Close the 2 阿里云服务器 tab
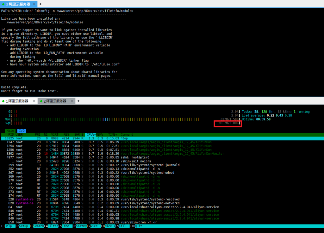The width and height of the screenshot is (324, 233). pyautogui.click(x=72, y=101)
